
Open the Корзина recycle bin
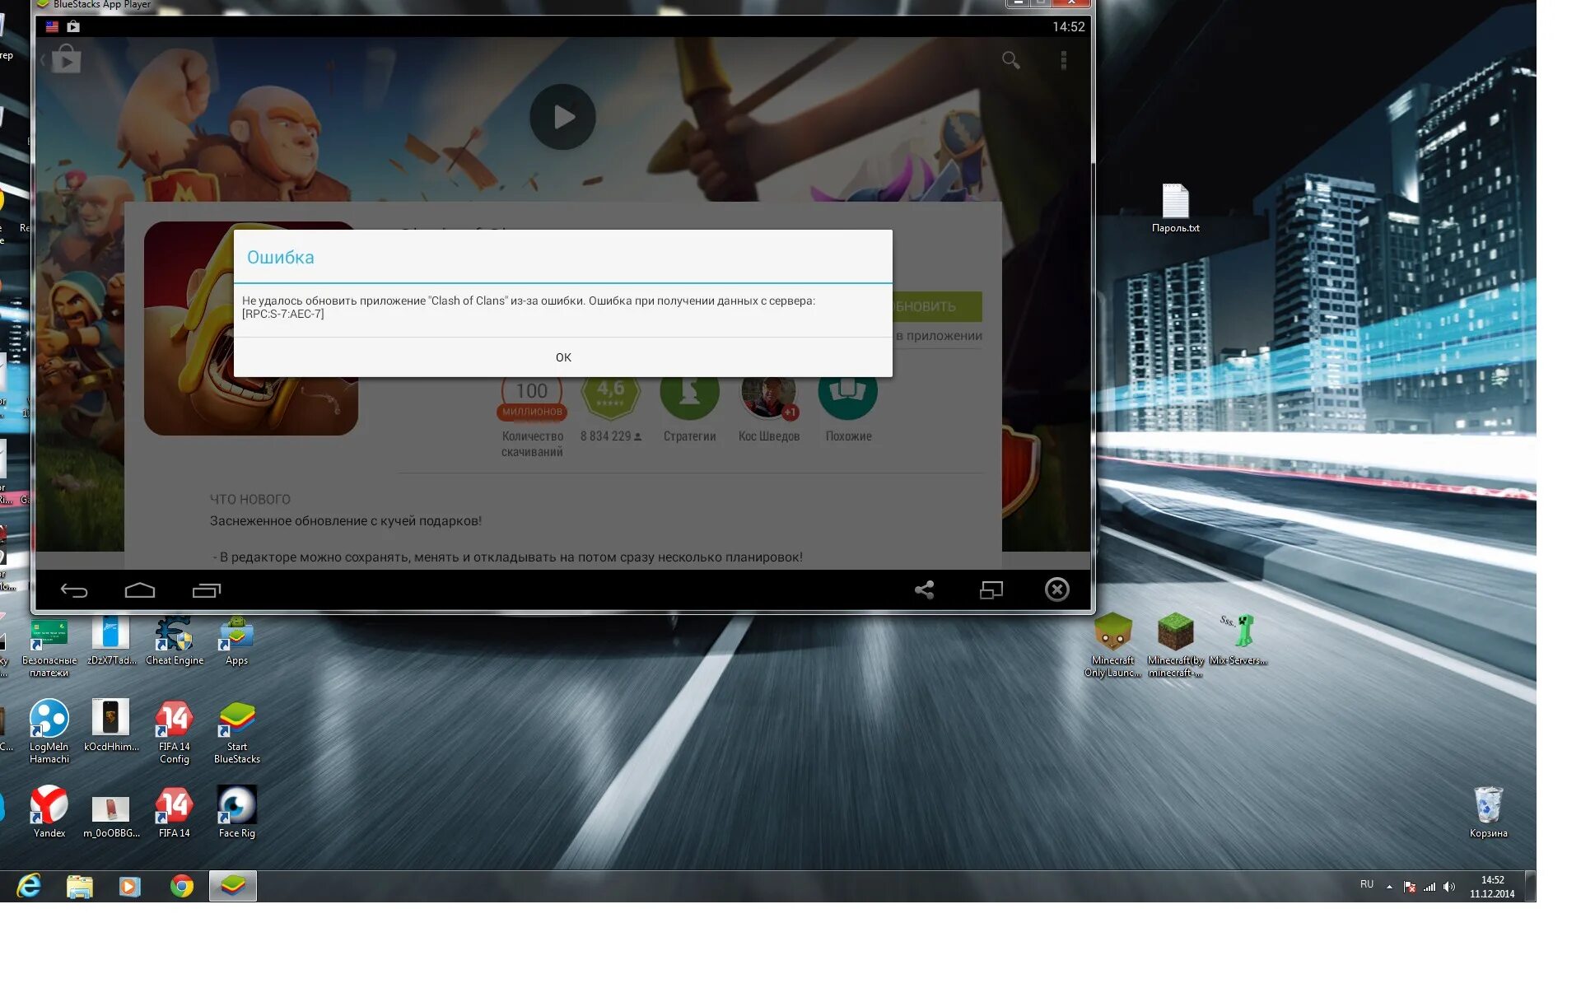[1488, 812]
